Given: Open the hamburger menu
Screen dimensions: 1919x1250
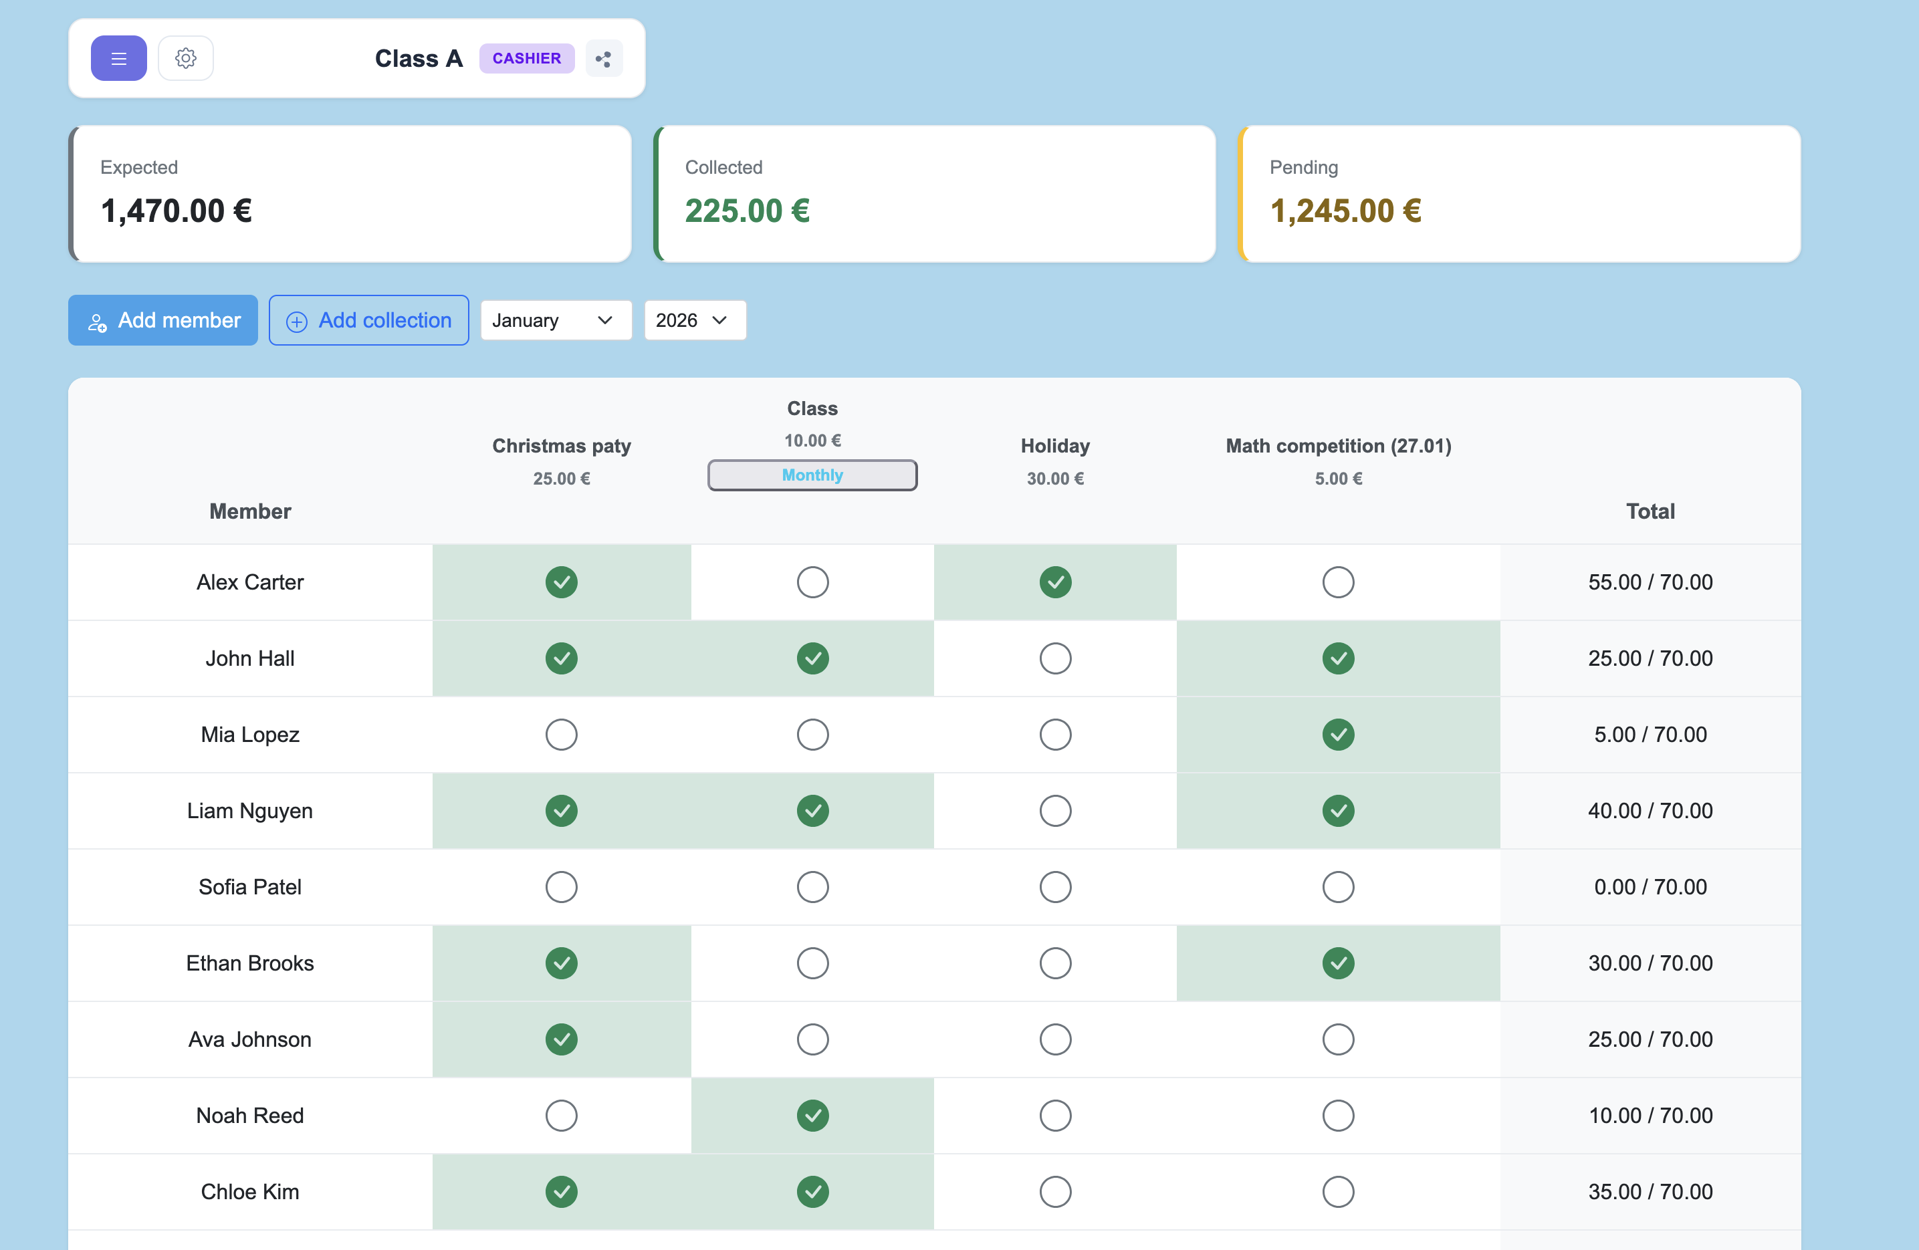Looking at the screenshot, I should coord(118,58).
